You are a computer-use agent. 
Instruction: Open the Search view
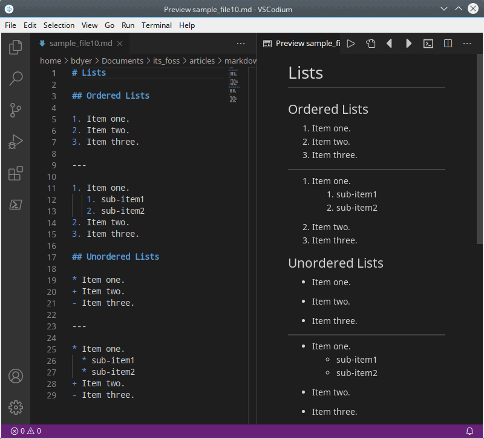[15, 78]
